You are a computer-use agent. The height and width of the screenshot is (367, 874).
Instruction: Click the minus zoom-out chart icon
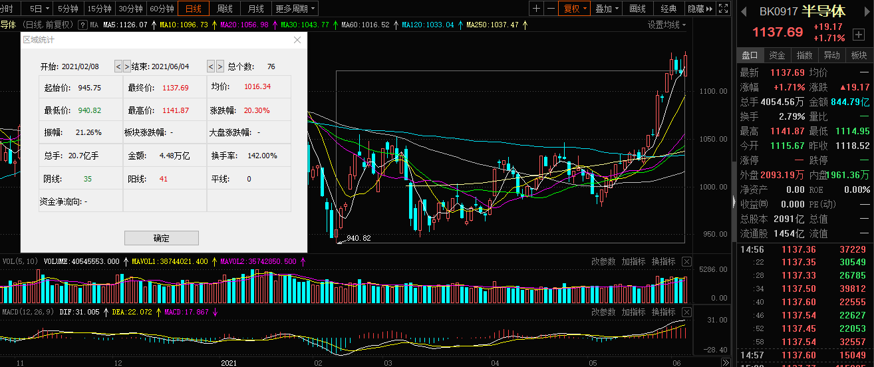click(551, 9)
